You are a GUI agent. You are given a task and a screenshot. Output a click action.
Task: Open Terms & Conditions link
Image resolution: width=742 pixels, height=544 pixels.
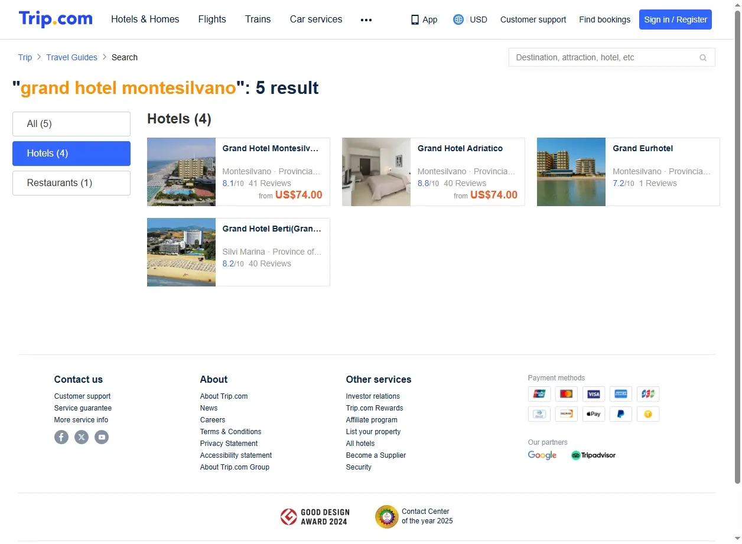(230, 432)
